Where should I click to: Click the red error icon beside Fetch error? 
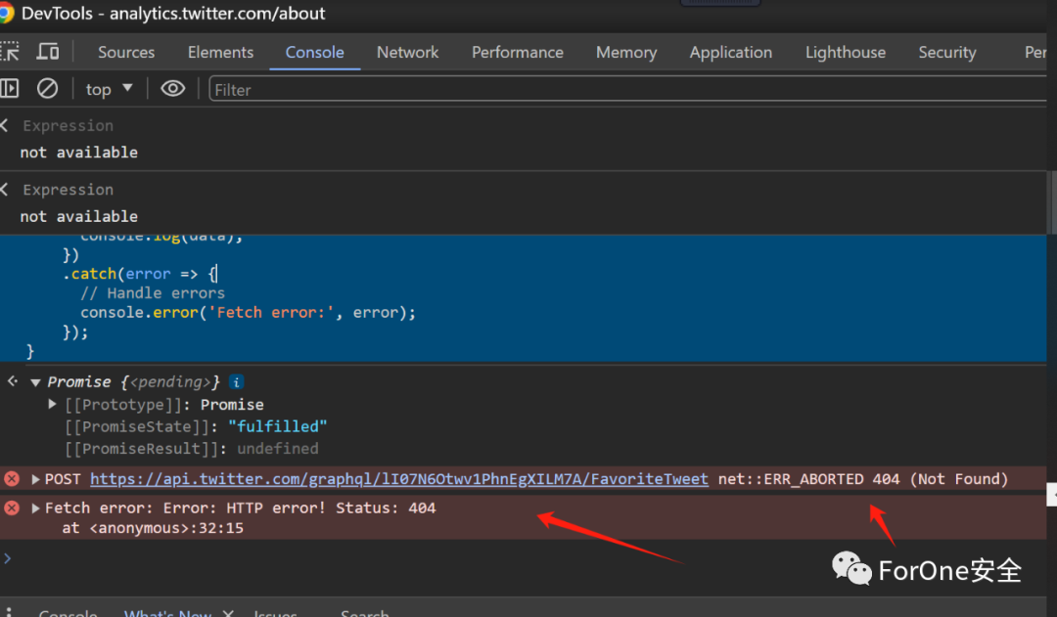point(12,507)
